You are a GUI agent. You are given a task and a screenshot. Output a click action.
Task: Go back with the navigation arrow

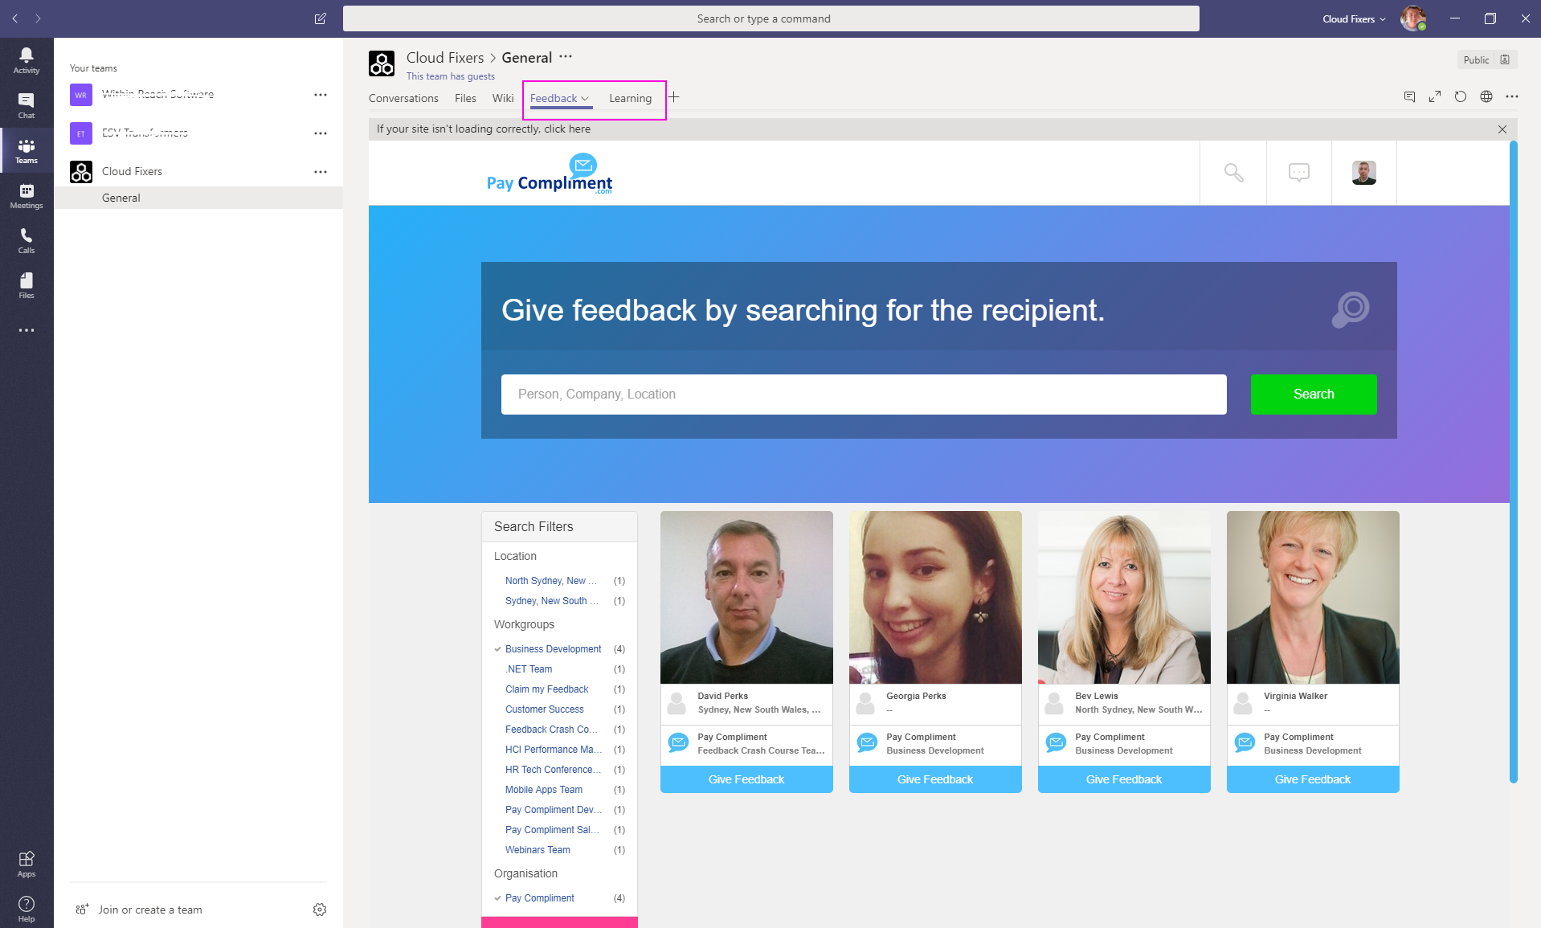click(x=15, y=18)
